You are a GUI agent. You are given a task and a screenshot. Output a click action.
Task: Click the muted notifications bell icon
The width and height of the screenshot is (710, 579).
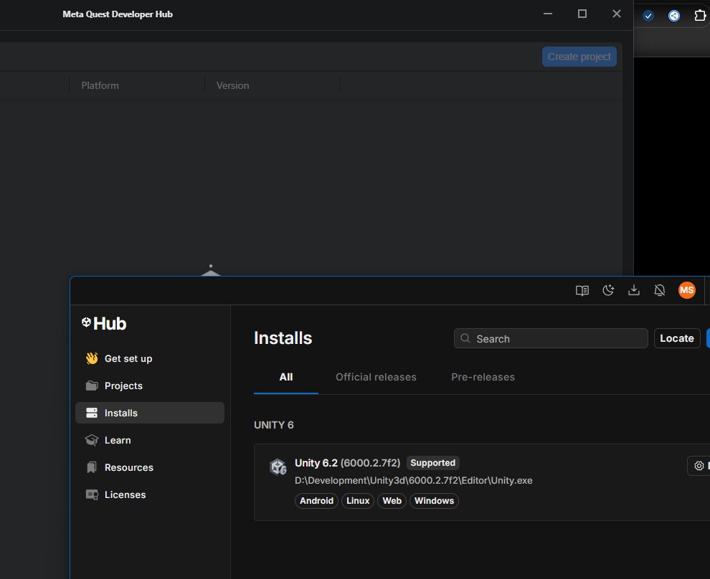coord(660,290)
